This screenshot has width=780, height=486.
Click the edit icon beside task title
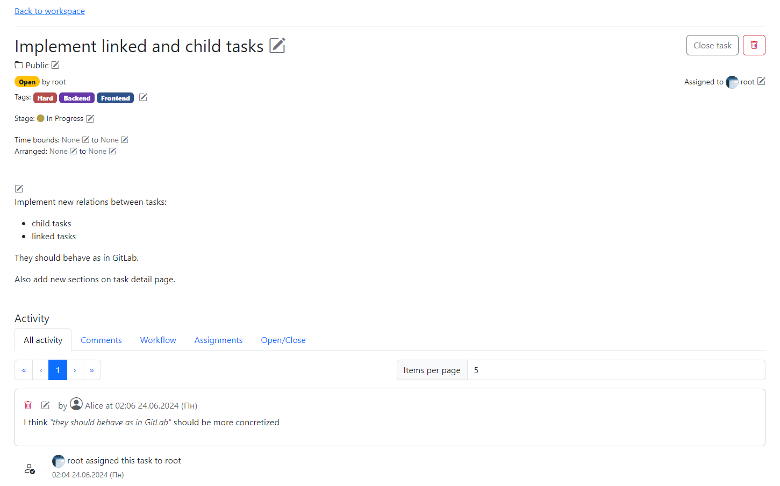click(x=277, y=46)
